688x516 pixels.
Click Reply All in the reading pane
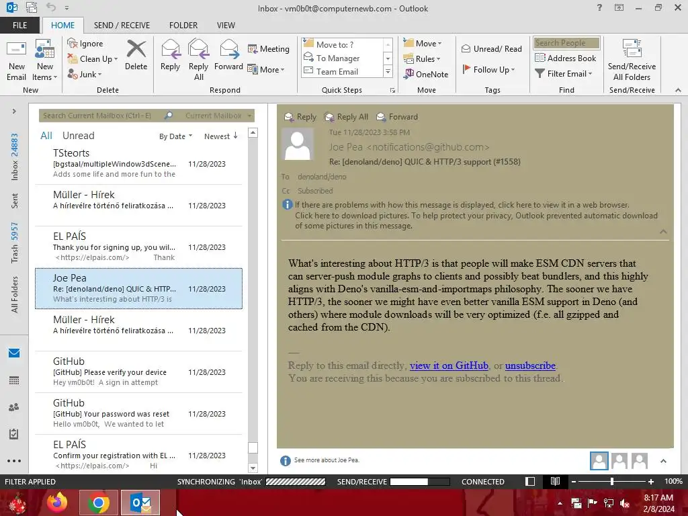(346, 117)
